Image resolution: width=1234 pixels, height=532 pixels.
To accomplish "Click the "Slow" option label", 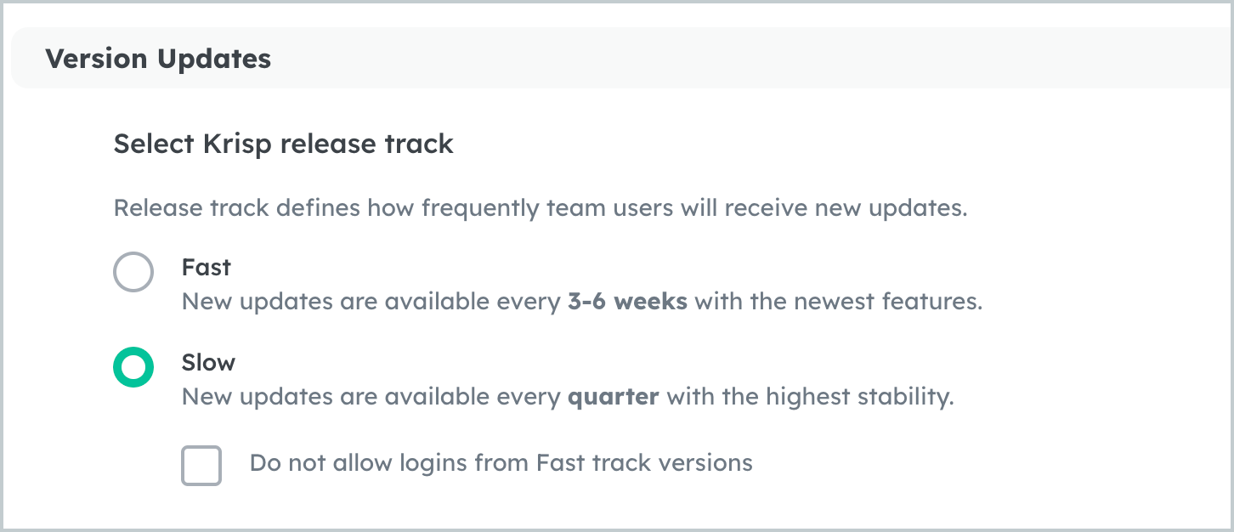I will 208,363.
